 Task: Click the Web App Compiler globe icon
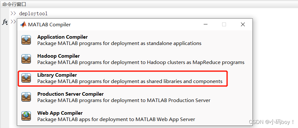pyautogui.click(x=26, y=116)
